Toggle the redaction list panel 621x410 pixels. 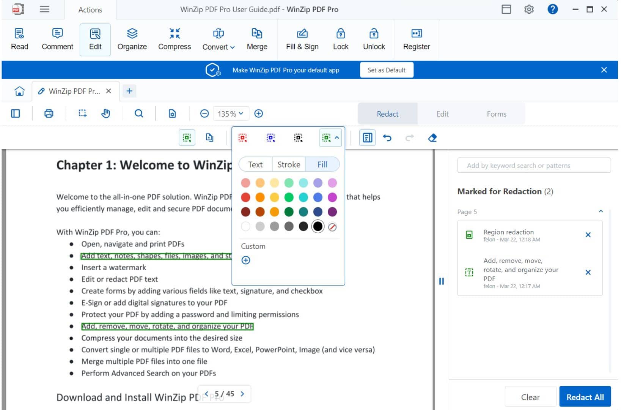(367, 138)
